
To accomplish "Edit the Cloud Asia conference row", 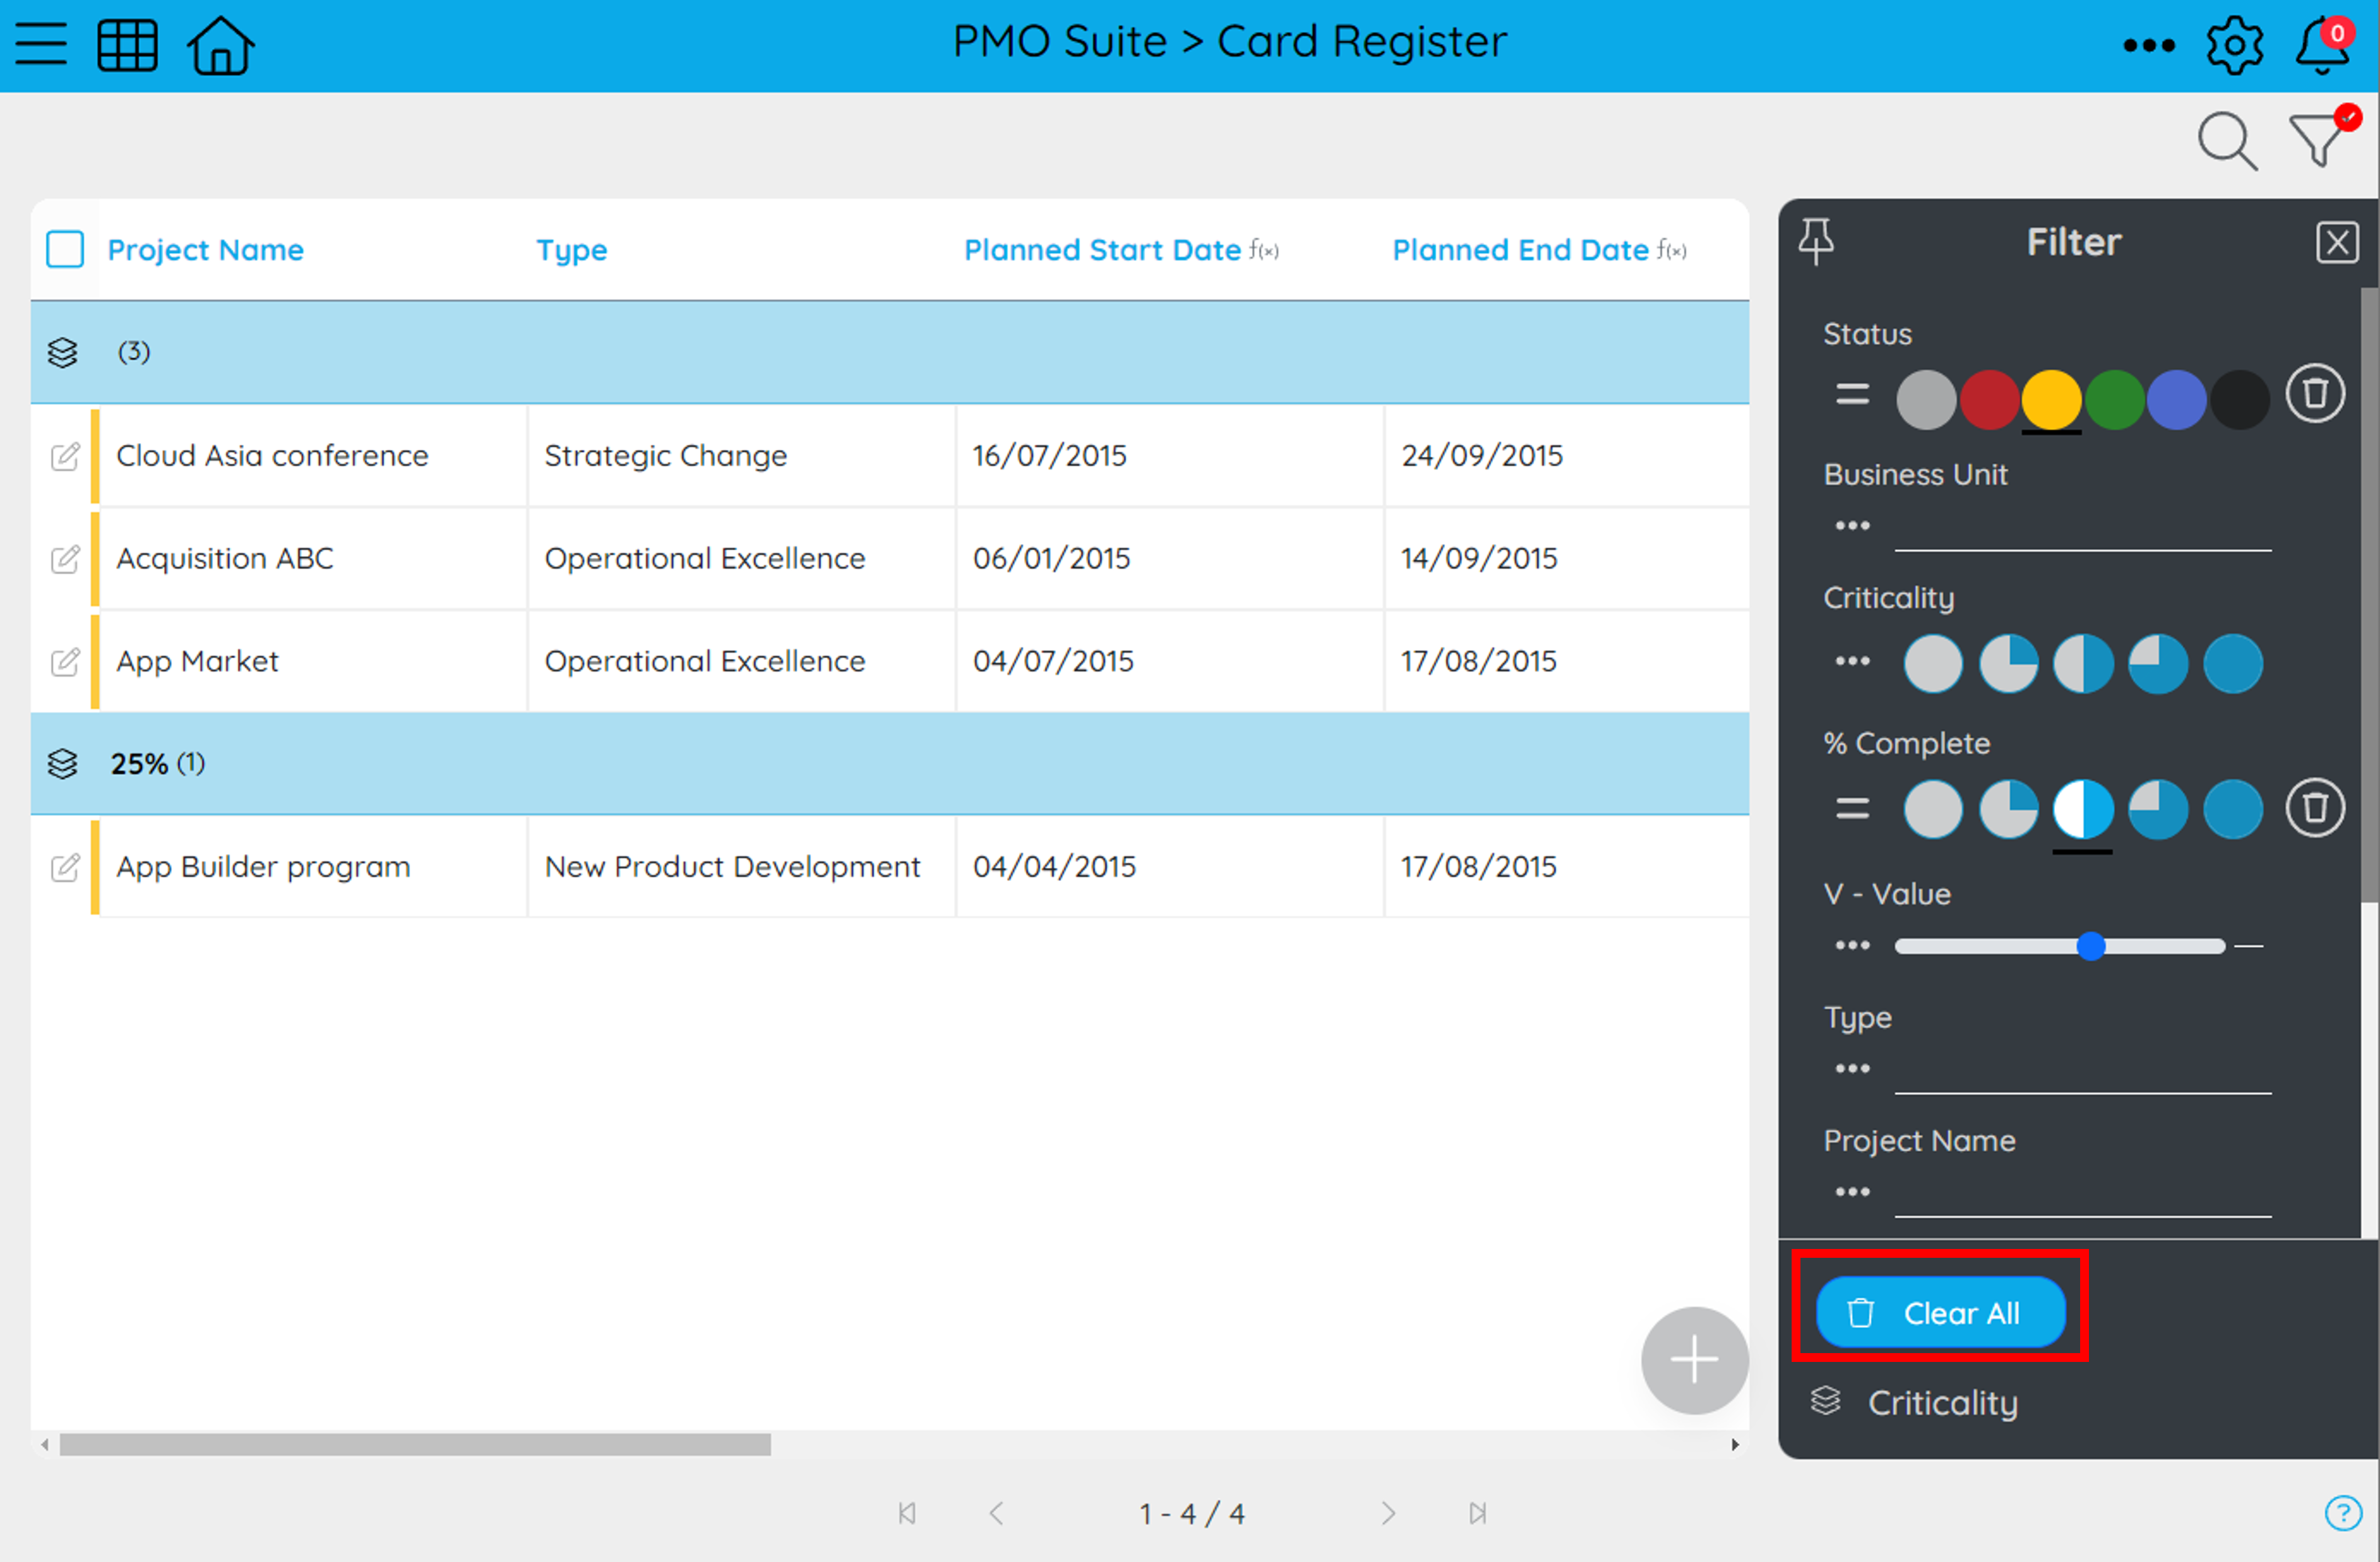I will pyautogui.click(x=65, y=456).
